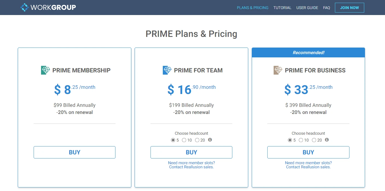Select headcount 5 for Prime for Team
This screenshot has height=191, width=385.
tap(173, 140)
